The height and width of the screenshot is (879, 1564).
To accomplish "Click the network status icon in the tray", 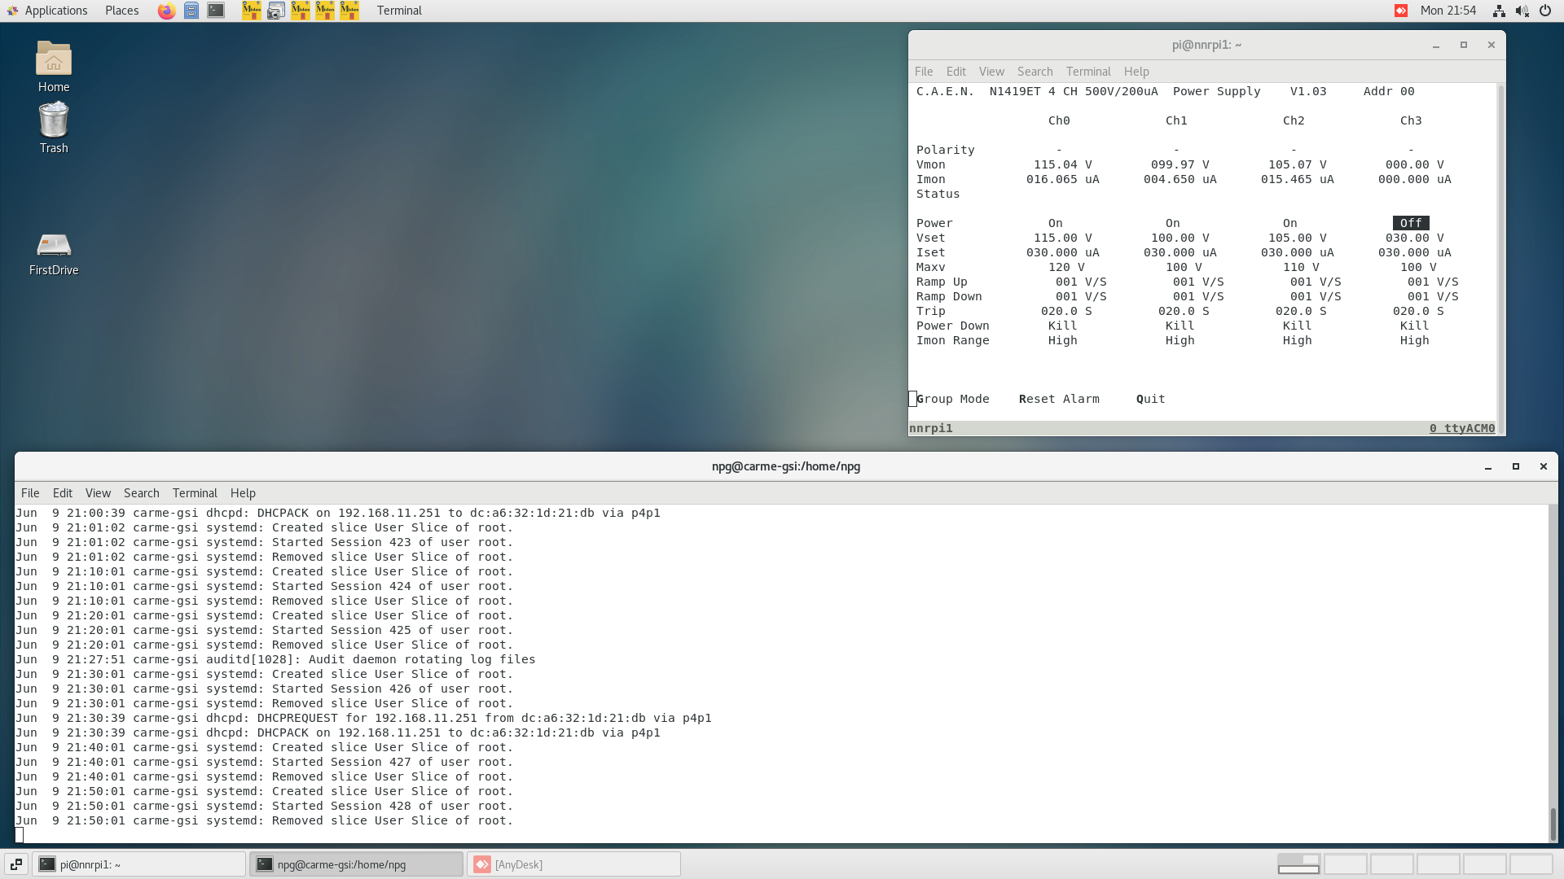I will [1499, 11].
